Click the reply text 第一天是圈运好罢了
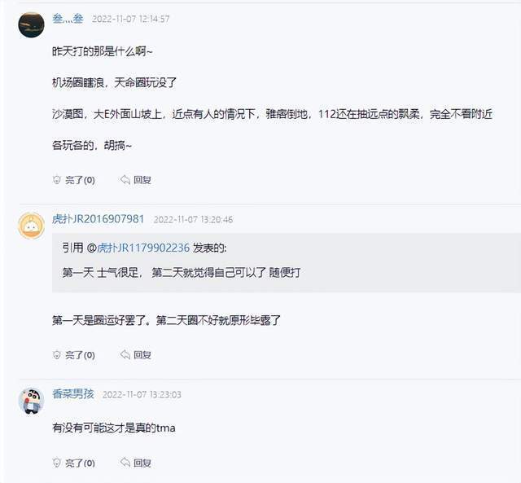This screenshot has height=483, width=521. point(166,321)
